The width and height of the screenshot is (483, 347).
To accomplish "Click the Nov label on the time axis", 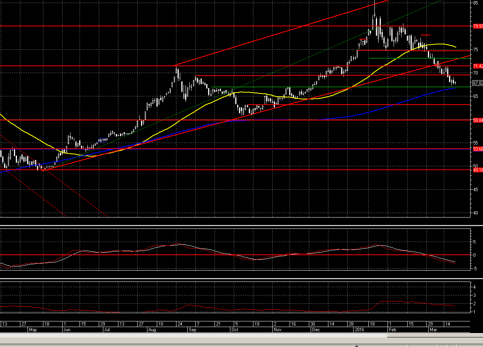I will tap(278, 329).
